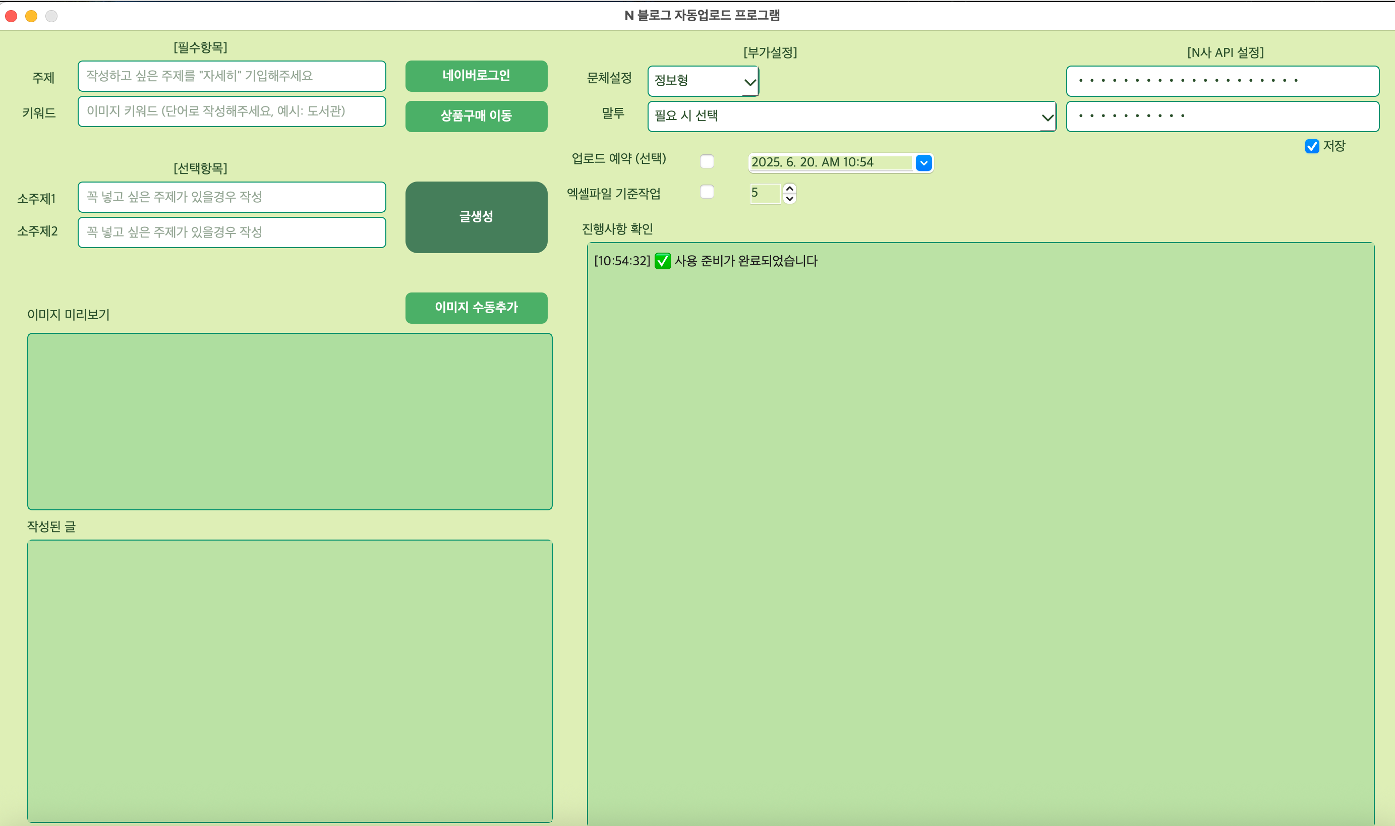The width and height of the screenshot is (1395, 826).
Task: Click the [필수항목] section label
Action: coord(200,47)
